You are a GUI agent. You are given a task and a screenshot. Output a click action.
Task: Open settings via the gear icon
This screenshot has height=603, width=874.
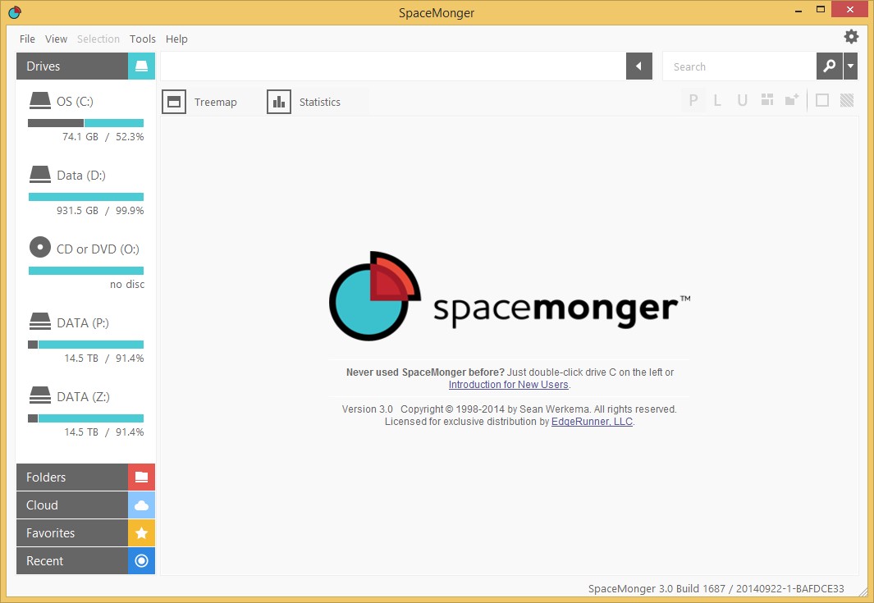(x=850, y=36)
